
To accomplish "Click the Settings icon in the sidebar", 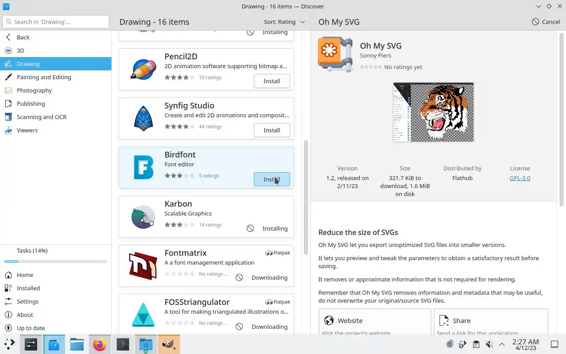I will click(x=8, y=301).
